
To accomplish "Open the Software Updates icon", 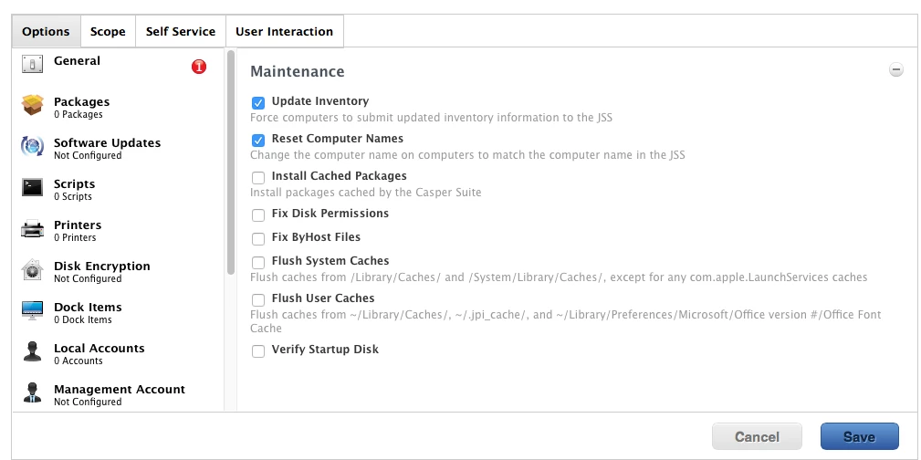I will (33, 147).
